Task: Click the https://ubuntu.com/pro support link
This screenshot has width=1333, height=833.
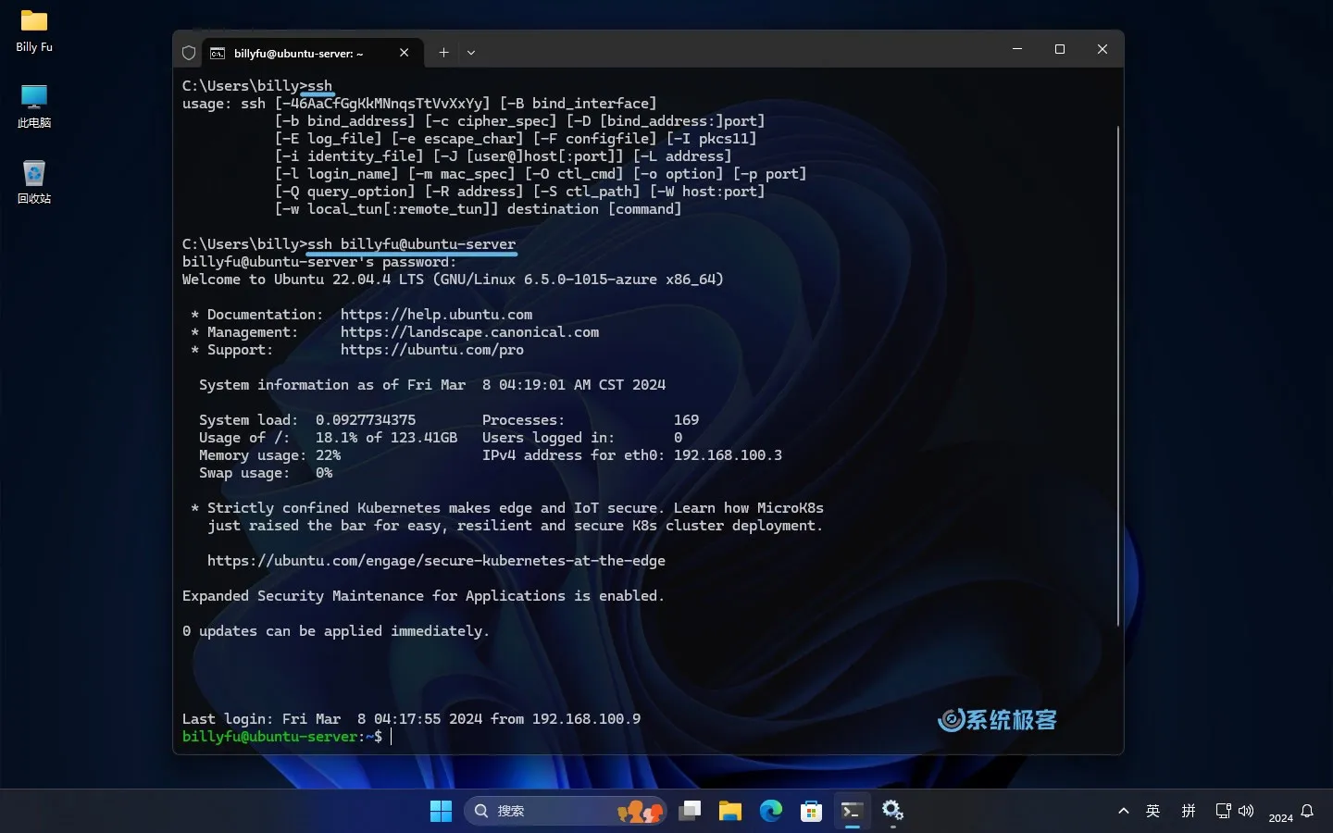Action: pos(431,349)
